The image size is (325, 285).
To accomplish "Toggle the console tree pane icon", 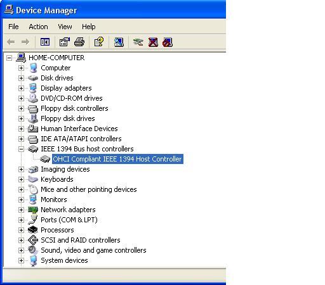I will click(45, 42).
